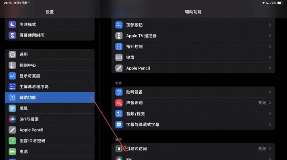Open the Hearing Devices ear icon (助听设备)

[x=119, y=92]
